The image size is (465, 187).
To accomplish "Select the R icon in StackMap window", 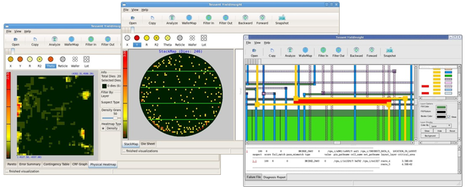I will click(147, 38).
